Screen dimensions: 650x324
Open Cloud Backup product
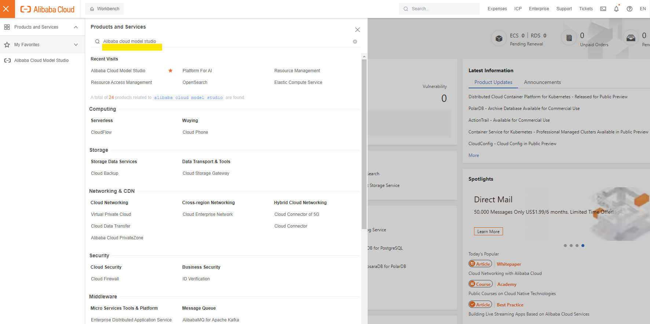click(x=105, y=173)
